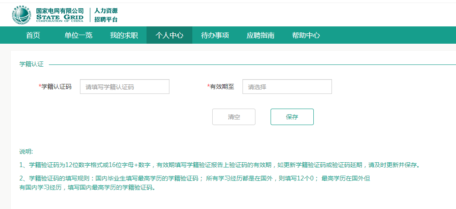Open the 有效期至 date selector
Image resolution: width=456 pixels, height=209 pixels.
point(287,87)
